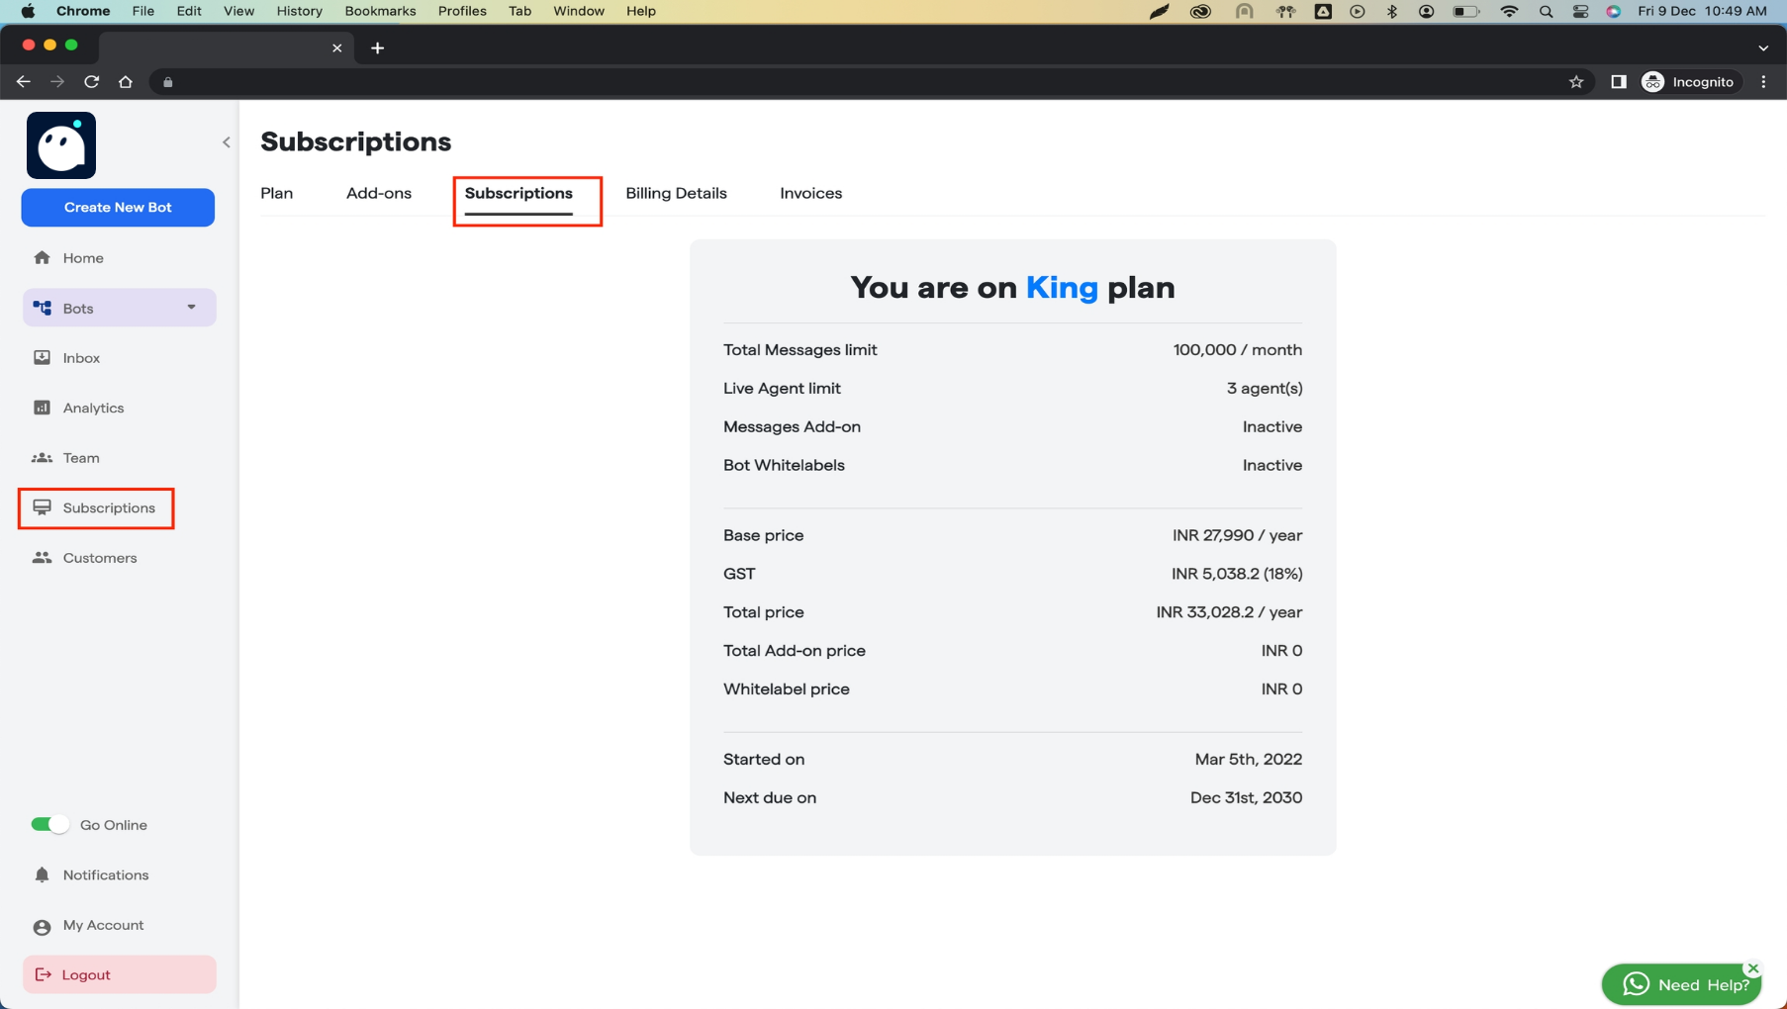This screenshot has height=1009, width=1787.
Task: Close the current browser tab
Action: pyautogui.click(x=336, y=47)
